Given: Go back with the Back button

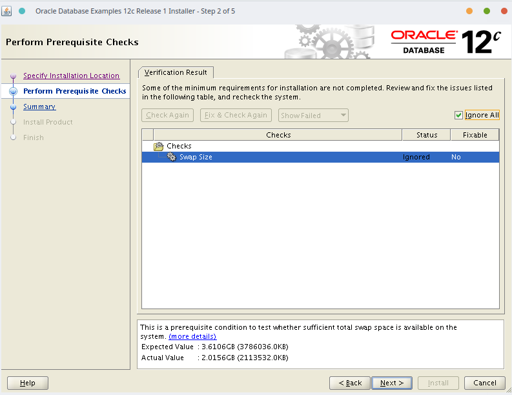Looking at the screenshot, I should click(x=350, y=383).
